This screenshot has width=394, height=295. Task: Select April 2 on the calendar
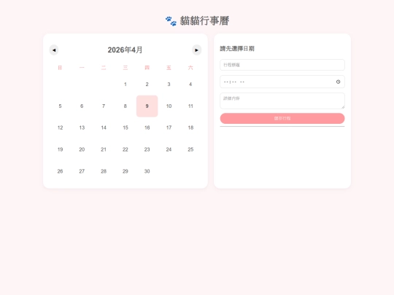(147, 84)
